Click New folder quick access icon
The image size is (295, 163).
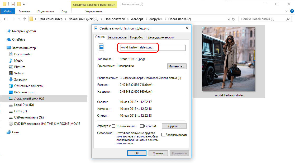[x=19, y=4]
